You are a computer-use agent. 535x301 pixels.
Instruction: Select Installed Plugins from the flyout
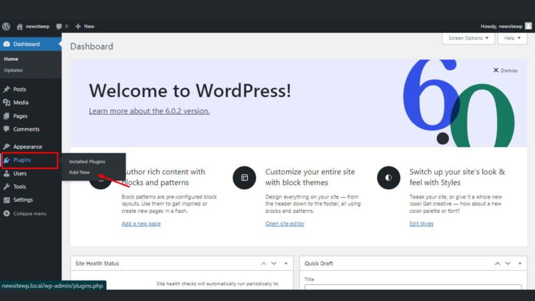coord(87,161)
